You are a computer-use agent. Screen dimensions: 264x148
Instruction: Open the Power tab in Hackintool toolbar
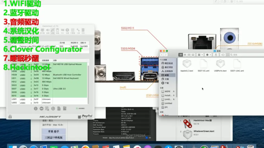tap(67, 31)
